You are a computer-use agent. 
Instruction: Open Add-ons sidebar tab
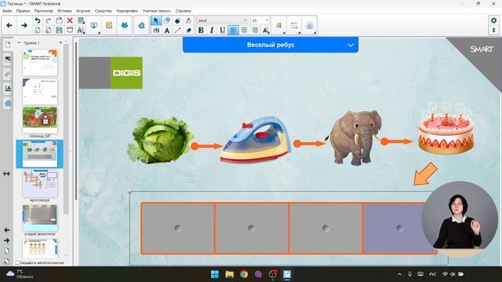(x=8, y=103)
